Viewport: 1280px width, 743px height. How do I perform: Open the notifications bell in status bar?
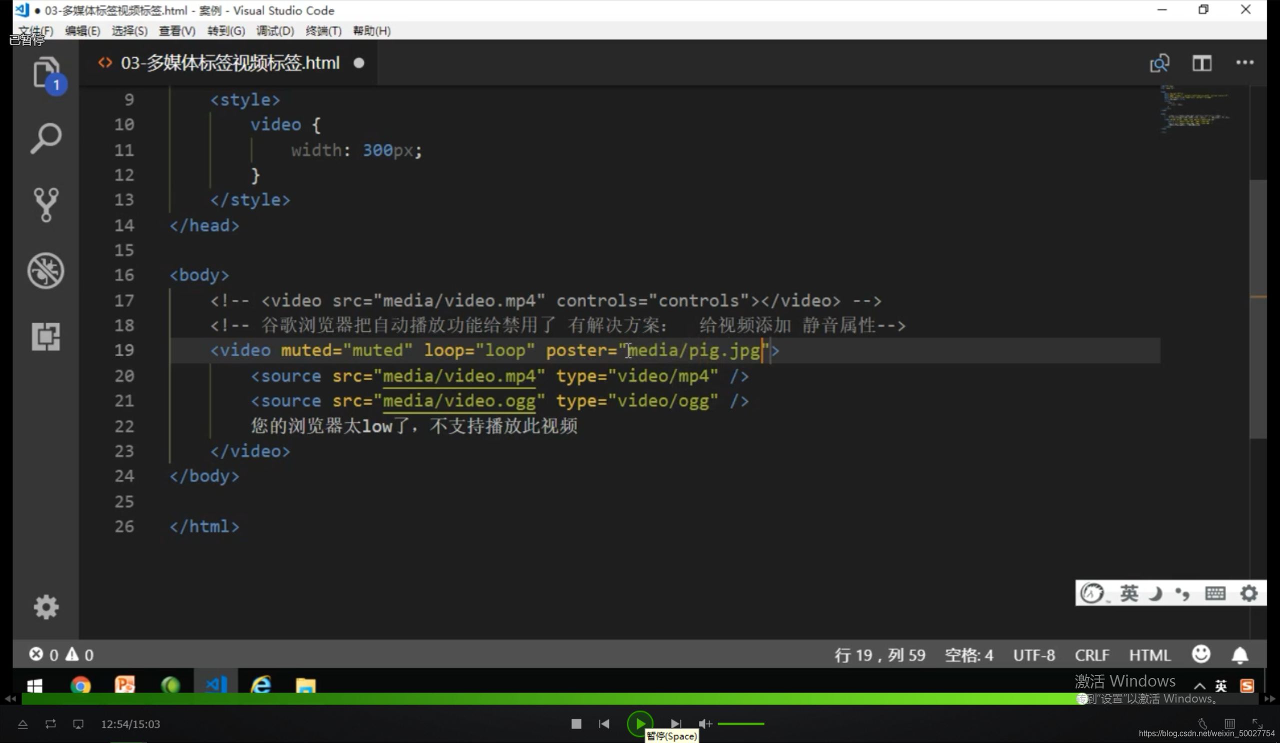coord(1240,655)
